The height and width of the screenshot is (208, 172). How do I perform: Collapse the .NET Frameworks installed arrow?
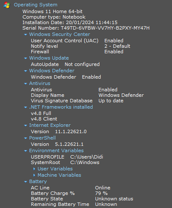point(25,107)
